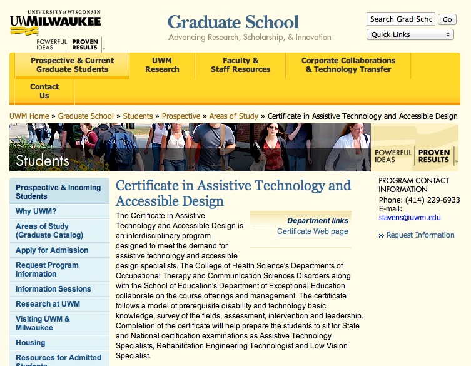This screenshot has width=471, height=366.
Task: Select Apply for Admission sidebar link
Action: point(52,250)
